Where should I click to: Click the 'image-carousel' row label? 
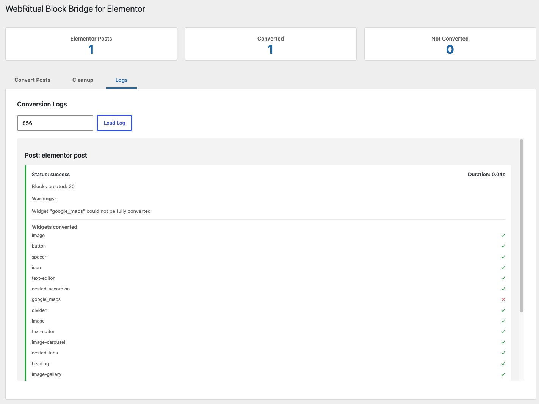click(x=49, y=342)
